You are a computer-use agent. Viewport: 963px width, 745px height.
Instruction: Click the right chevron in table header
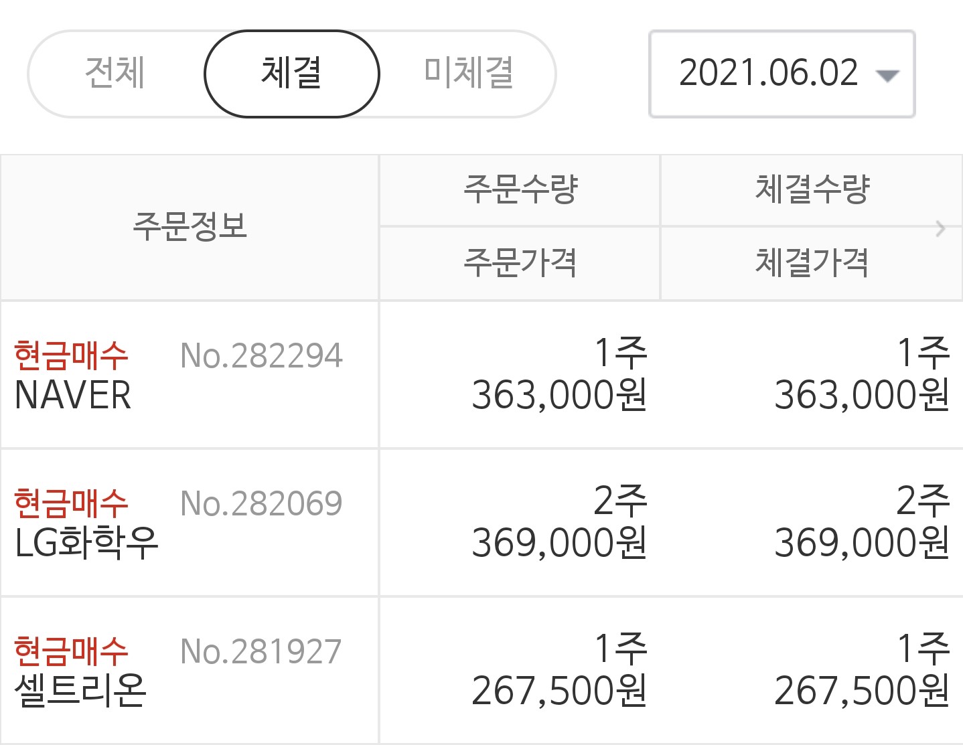coord(941,228)
